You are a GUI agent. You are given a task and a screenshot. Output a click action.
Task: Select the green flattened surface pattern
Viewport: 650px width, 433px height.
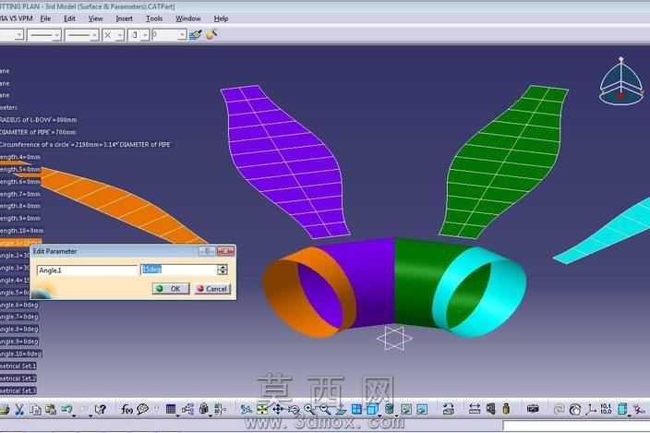504,162
